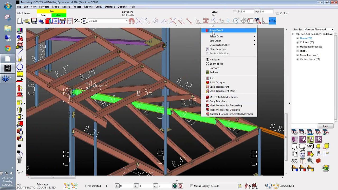This screenshot has width=338, height=190.
Task: Expand the Beam (79) tree node
Action: [297, 38]
